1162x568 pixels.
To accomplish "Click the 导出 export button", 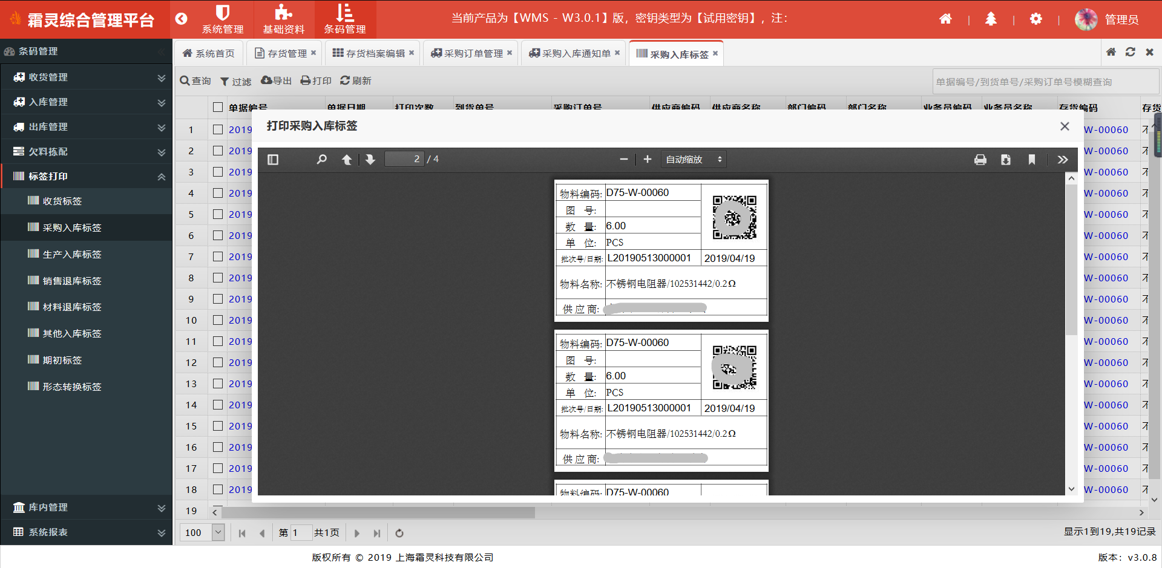I will [x=276, y=81].
